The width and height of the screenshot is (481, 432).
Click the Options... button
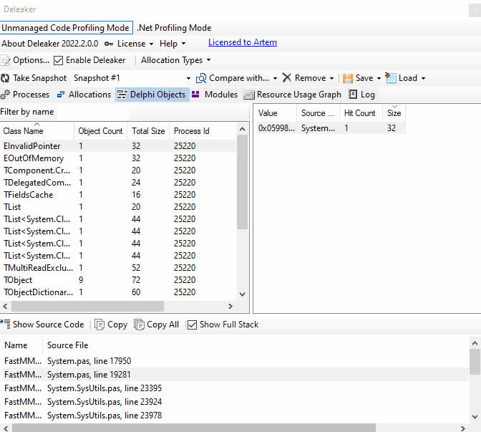pos(25,60)
